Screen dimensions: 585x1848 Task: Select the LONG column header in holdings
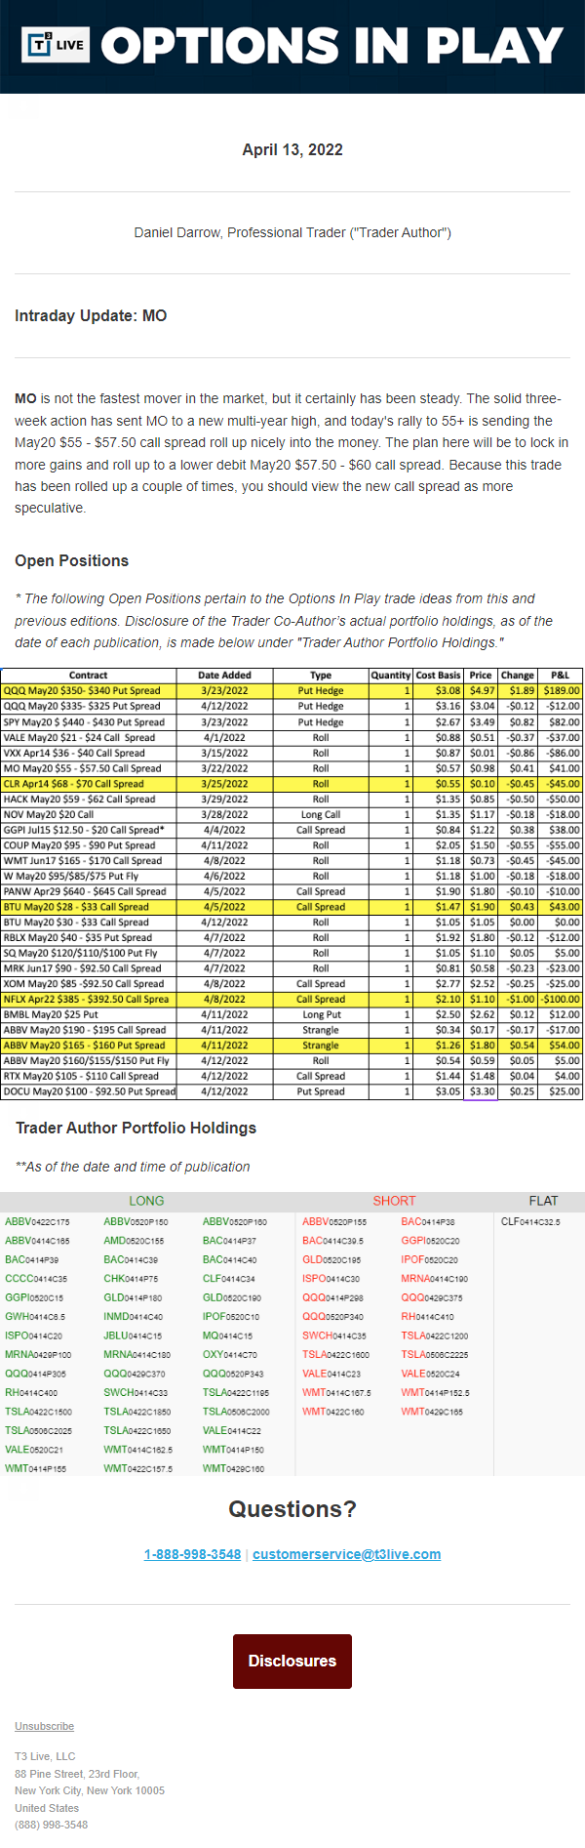pos(146,1201)
